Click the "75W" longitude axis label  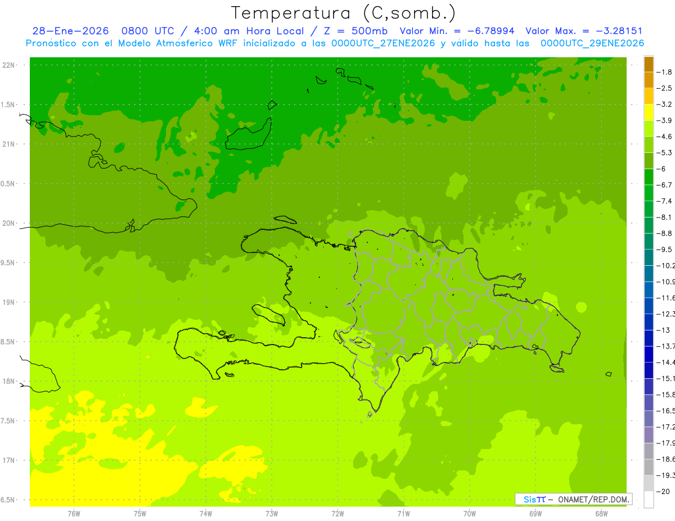click(x=140, y=514)
